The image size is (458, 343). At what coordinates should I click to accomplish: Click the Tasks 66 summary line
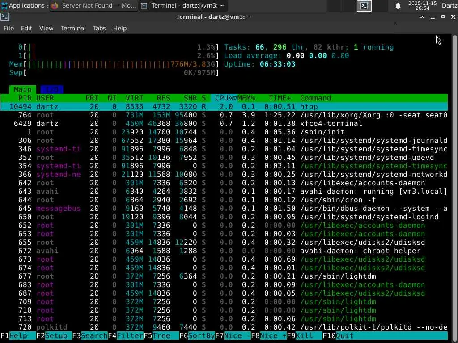pos(309,47)
